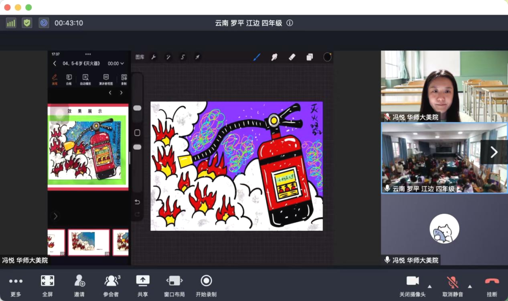Unmute microphone with 取消静音
Image resolution: width=508 pixels, height=301 pixels.
tap(452, 282)
